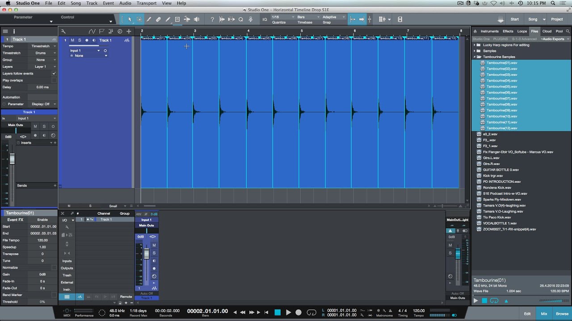Switch to the Cloud browser tab
Screen dimensions: 572x321
coord(547,31)
